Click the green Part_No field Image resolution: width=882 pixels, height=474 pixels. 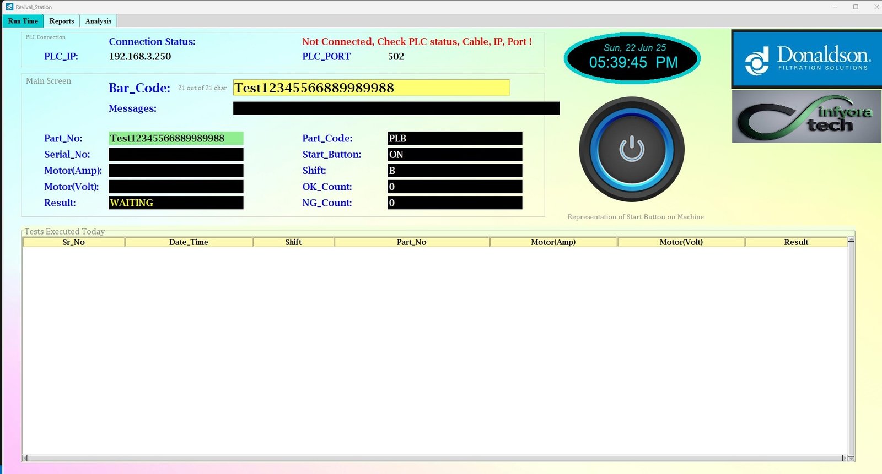(x=176, y=138)
